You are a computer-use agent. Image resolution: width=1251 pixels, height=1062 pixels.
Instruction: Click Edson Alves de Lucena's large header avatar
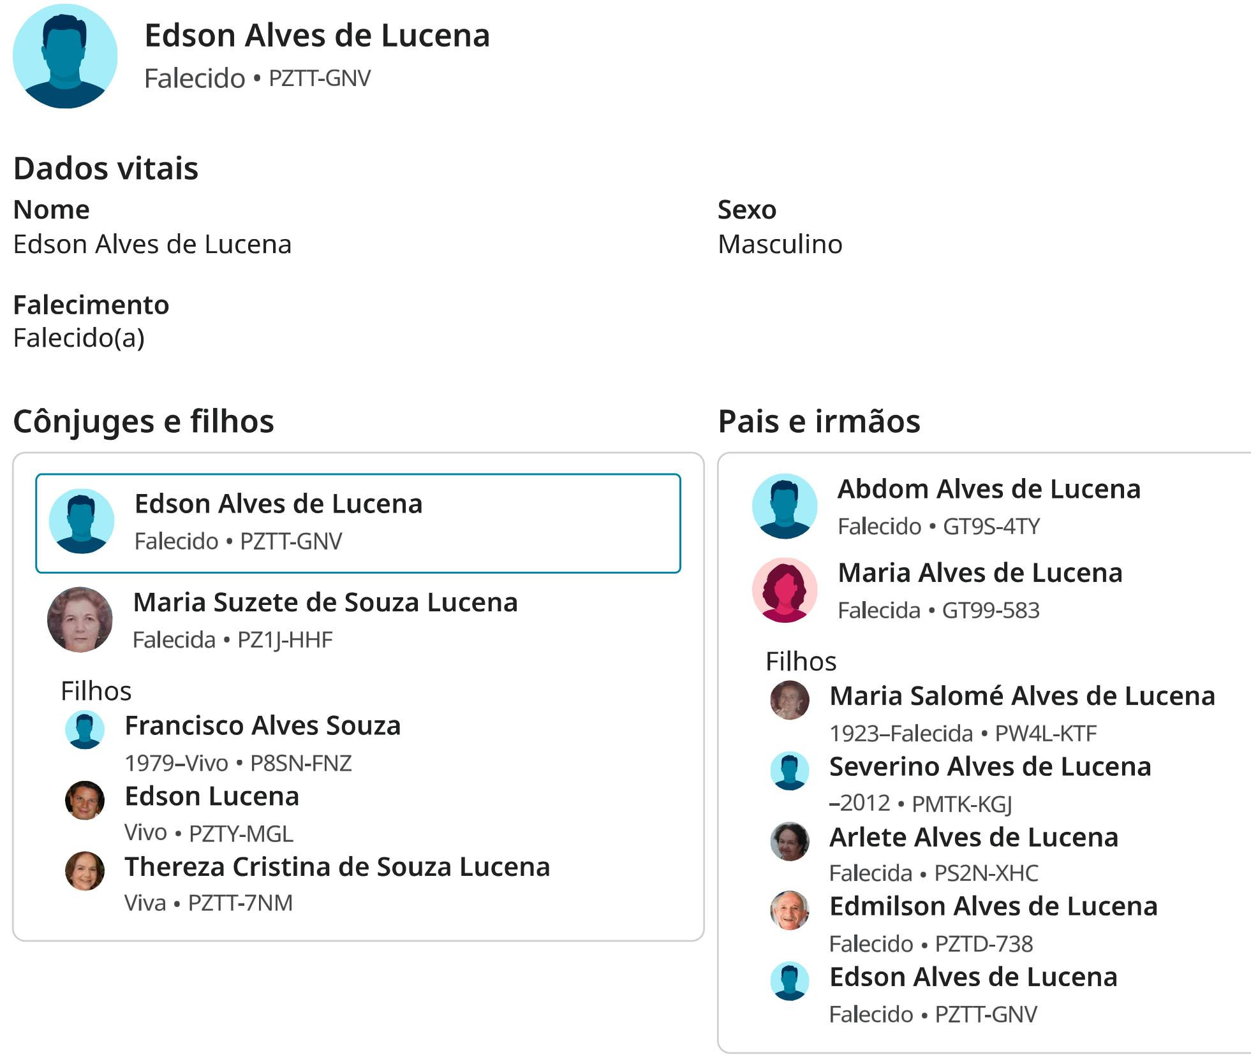65,56
